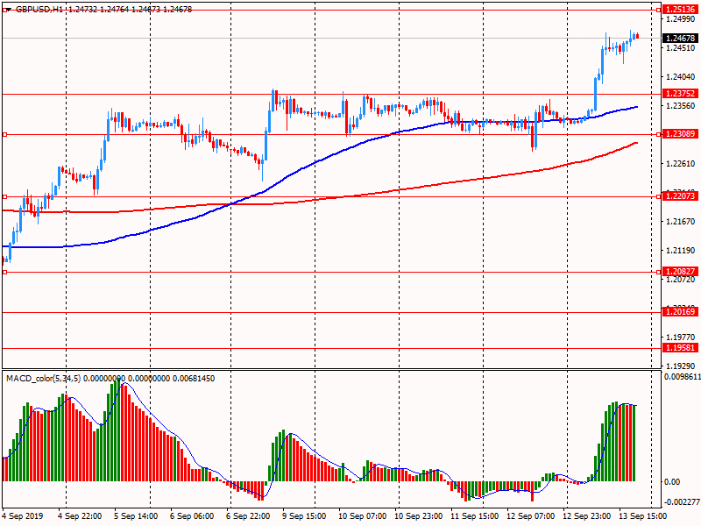
Task: Click the 13 Sep 15:00 time label
Action: 643,516
